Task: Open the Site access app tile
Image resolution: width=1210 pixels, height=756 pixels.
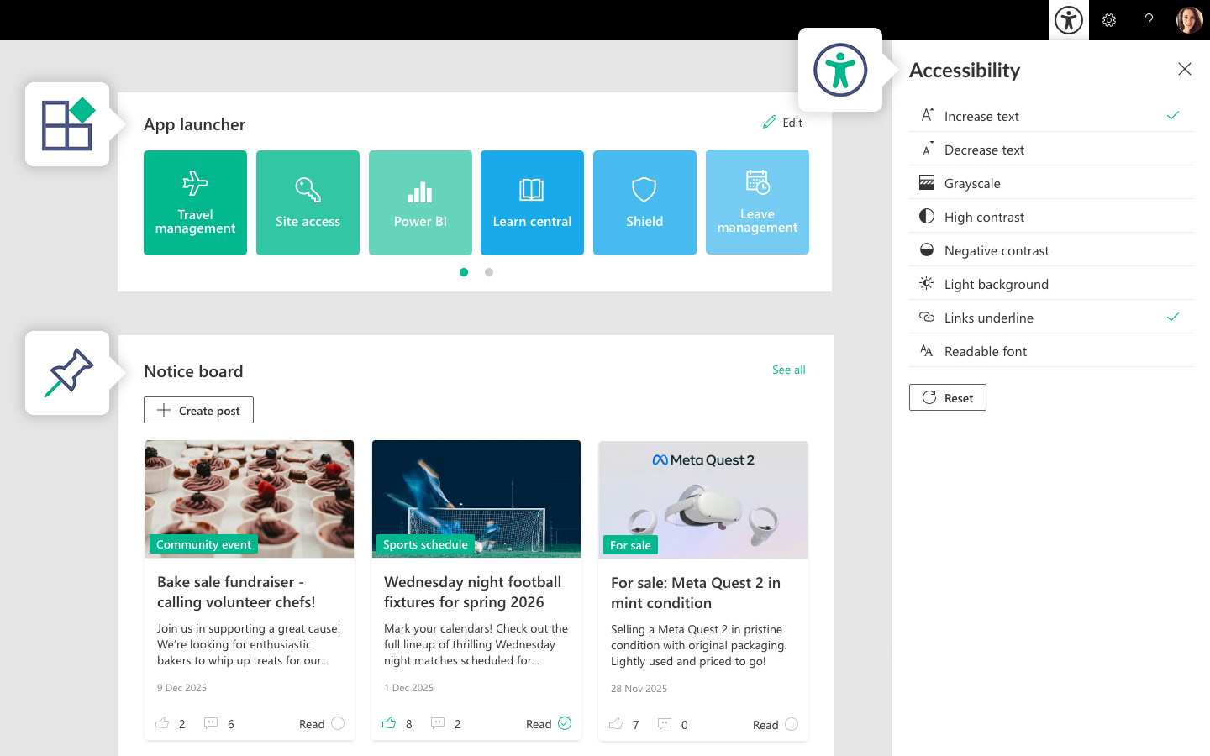Action: pos(308,202)
